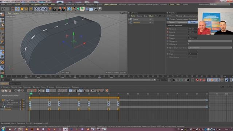Open the layout dropdown at top right
The width and height of the screenshot is (233, 131).
pos(220,4)
